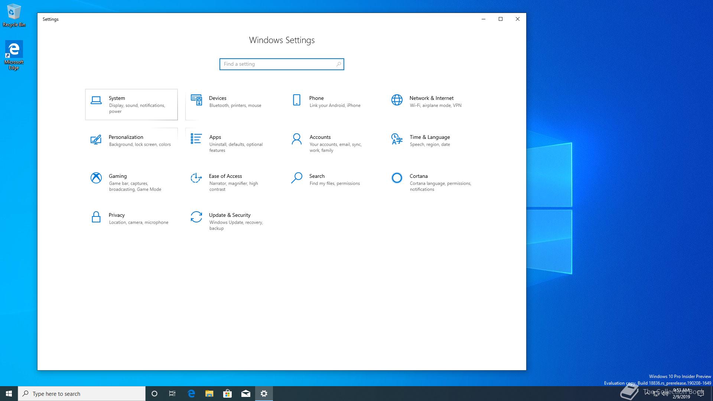The image size is (713, 401).
Task: Open File Explorer from taskbar
Action: (x=209, y=394)
